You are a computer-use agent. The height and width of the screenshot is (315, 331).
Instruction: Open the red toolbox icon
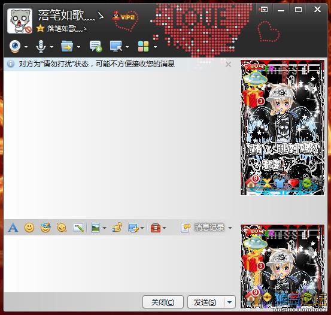point(156,228)
